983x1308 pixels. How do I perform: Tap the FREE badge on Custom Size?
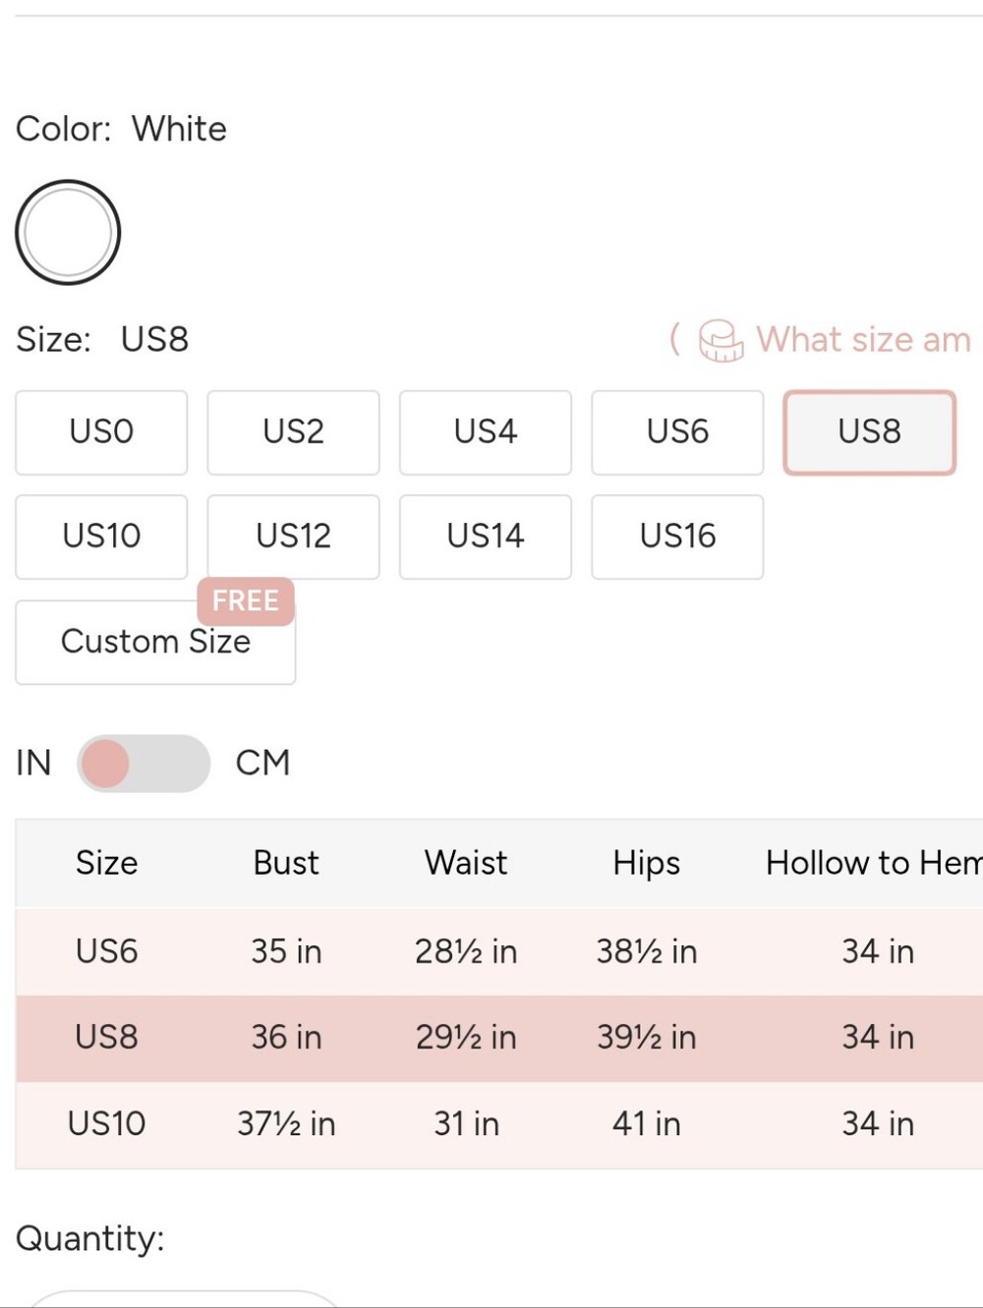click(246, 600)
